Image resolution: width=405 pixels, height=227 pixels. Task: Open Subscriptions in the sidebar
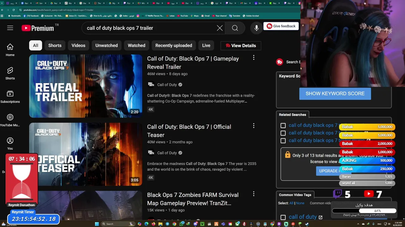[x=10, y=96]
